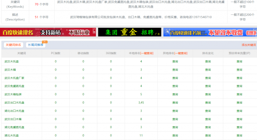The width and height of the screenshot is (257, 140).
Task: Query 异地排名 for the 武汉木箱包装 row
Action: [x=175, y=95]
